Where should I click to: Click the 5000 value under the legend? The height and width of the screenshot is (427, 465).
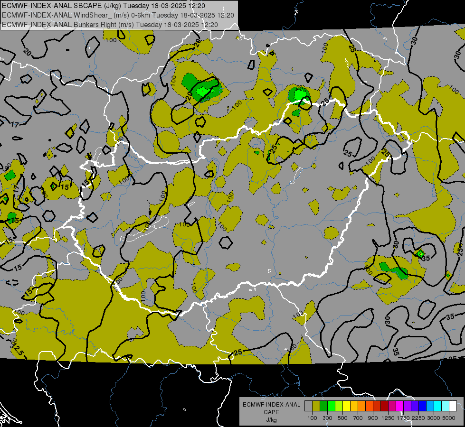point(449,418)
